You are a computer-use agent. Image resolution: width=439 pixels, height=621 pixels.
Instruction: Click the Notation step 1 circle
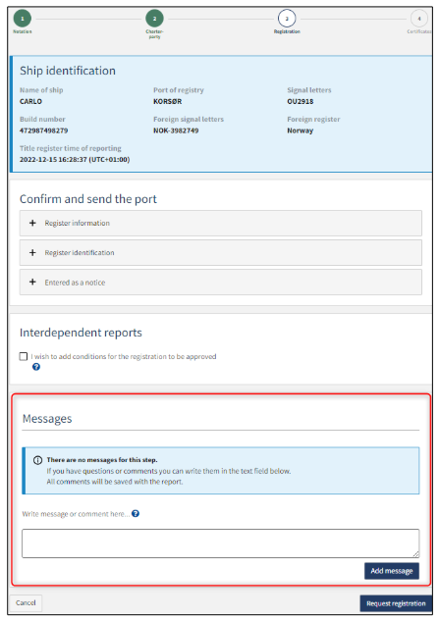click(23, 19)
